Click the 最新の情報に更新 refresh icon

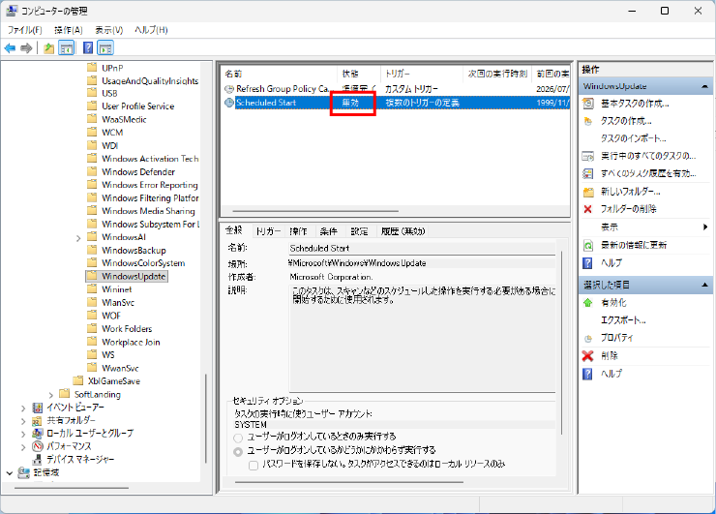588,245
